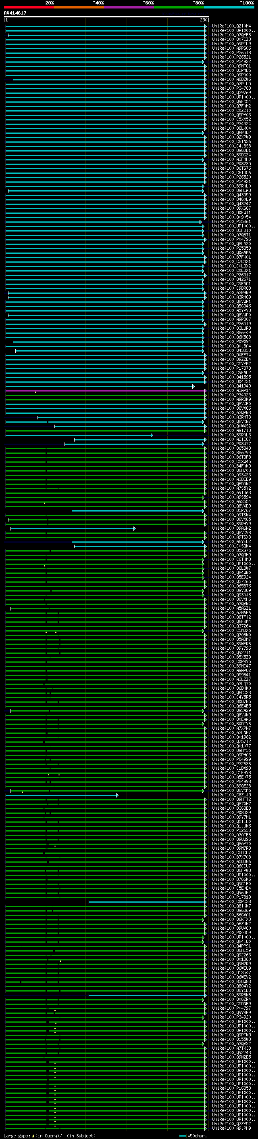Screen dimensions: 258x1139
Task: Click the UniRef100_P34923 label
Action: tap(231, 395)
